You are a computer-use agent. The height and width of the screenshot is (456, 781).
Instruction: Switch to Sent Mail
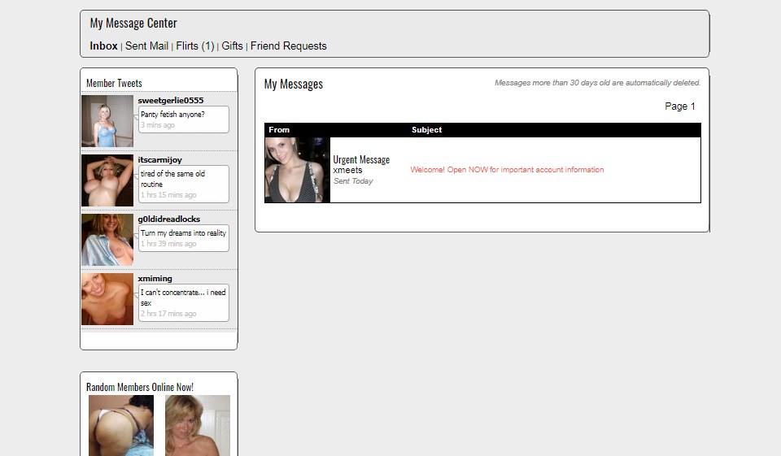click(146, 46)
